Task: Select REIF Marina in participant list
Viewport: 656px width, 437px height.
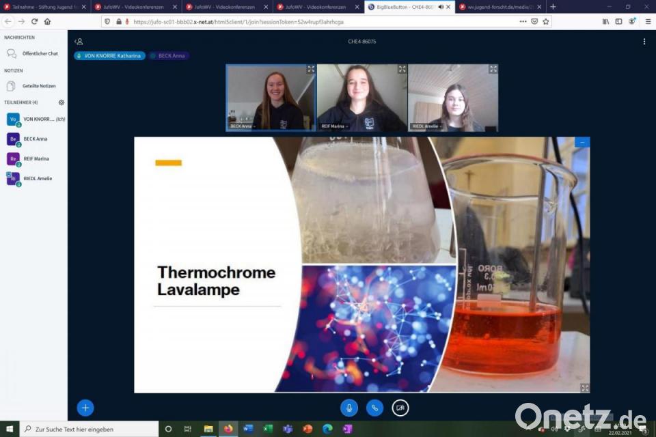Action: coord(36,158)
